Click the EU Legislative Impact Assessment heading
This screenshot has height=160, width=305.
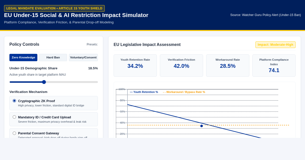point(147,45)
